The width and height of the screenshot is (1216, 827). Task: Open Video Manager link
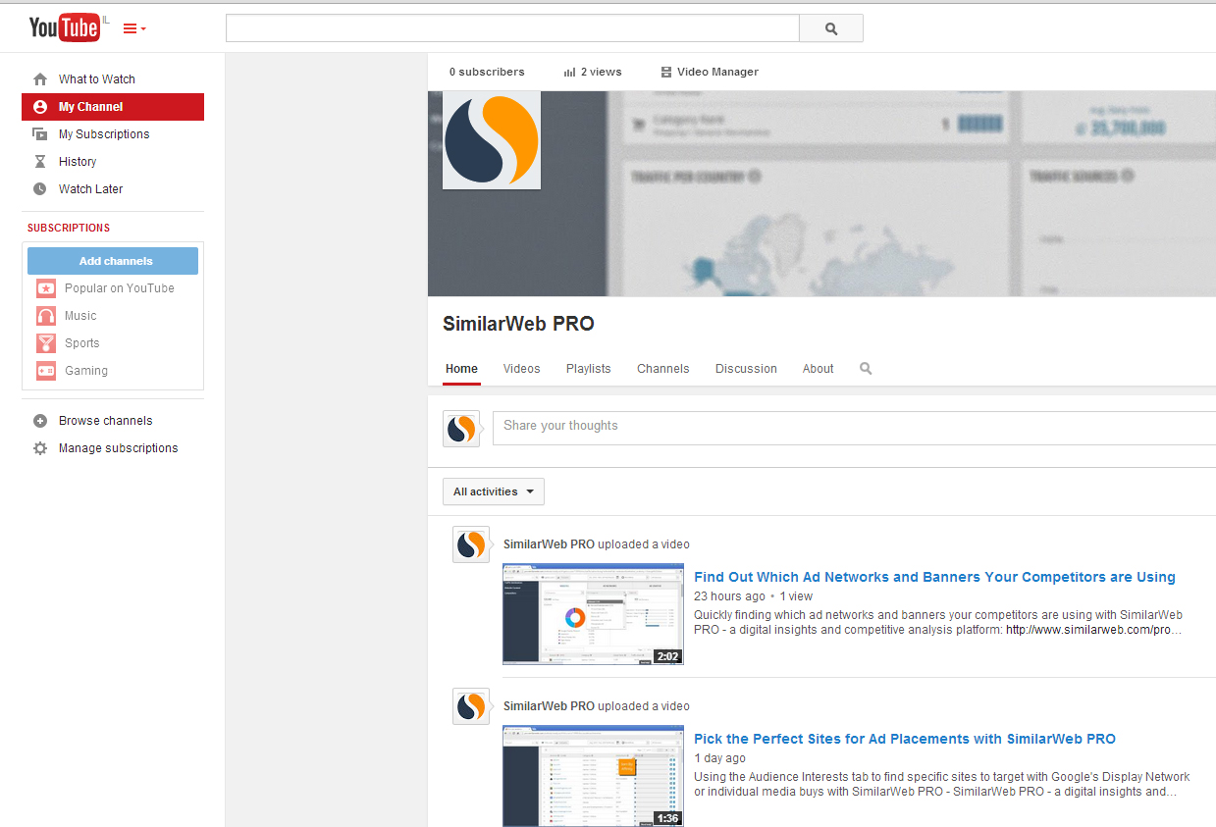tap(710, 72)
